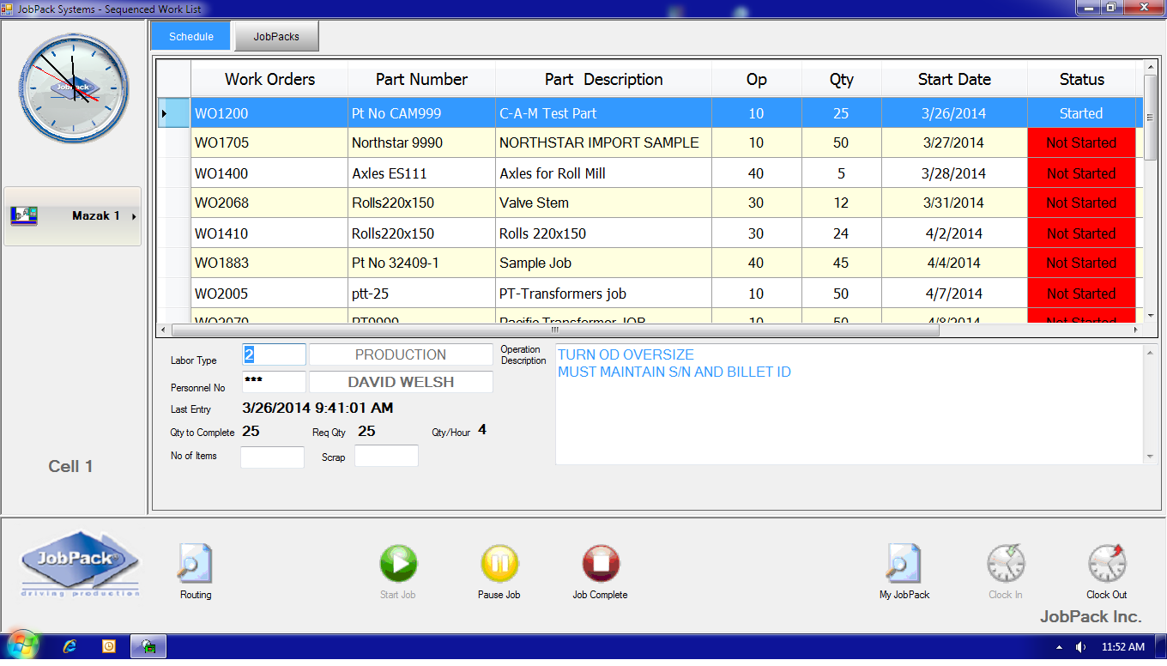Click the taskbar clock showing 11:52 AM
This screenshot has width=1167, height=666.
[x=1123, y=646]
